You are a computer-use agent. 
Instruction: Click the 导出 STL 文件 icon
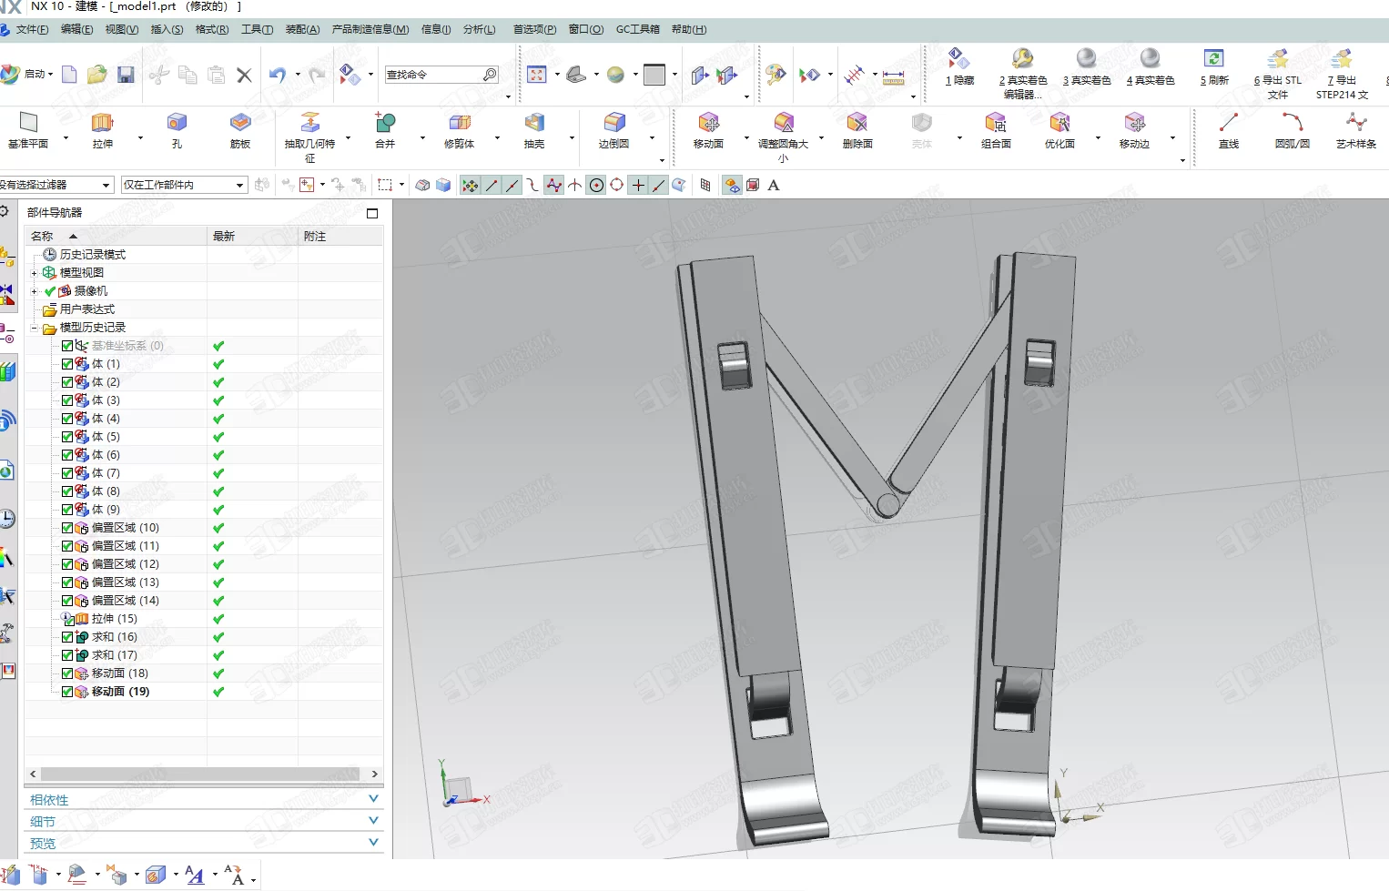pyautogui.click(x=1278, y=59)
